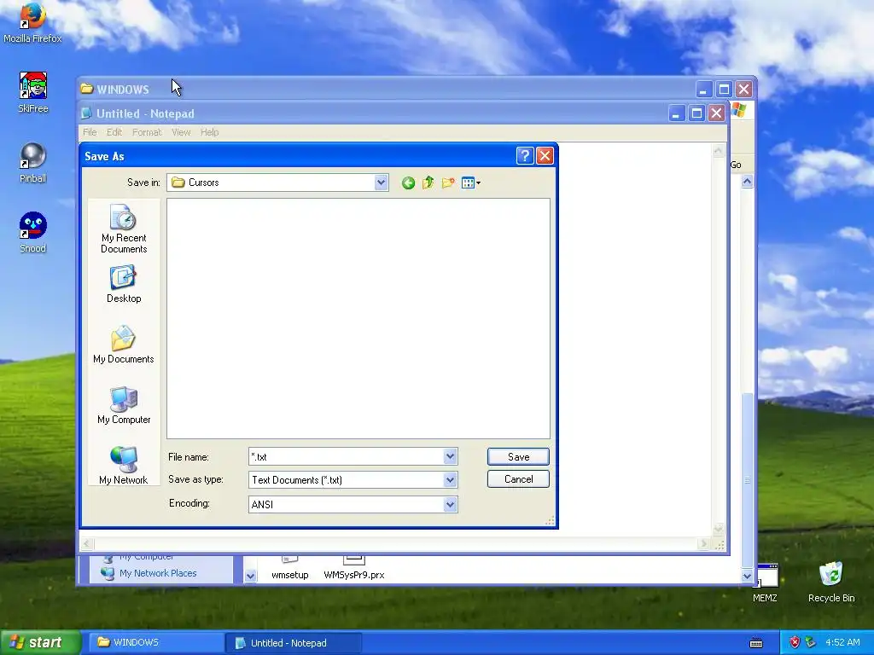Image resolution: width=874 pixels, height=655 pixels.
Task: Click the MEMZ desktop icon
Action: tap(766, 583)
